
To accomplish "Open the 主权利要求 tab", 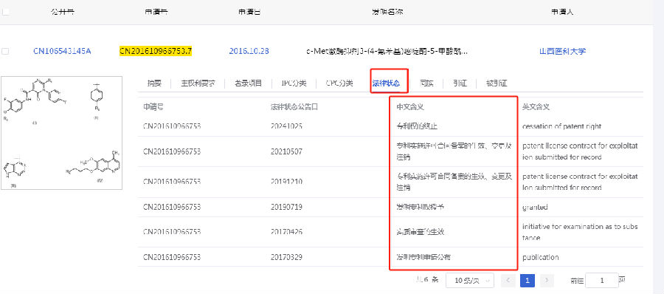I will 198,83.
